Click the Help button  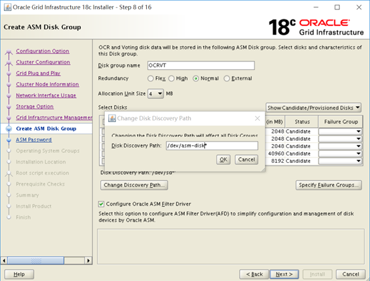coord(19,274)
